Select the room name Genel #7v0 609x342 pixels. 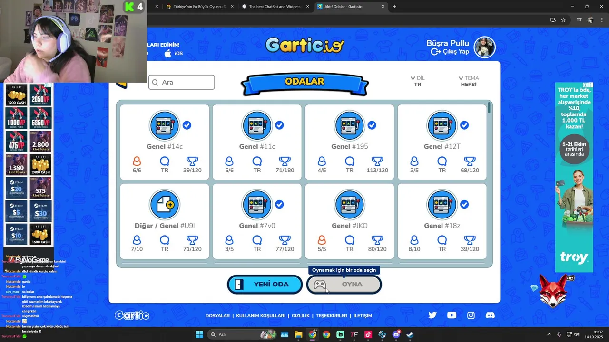[x=257, y=226]
